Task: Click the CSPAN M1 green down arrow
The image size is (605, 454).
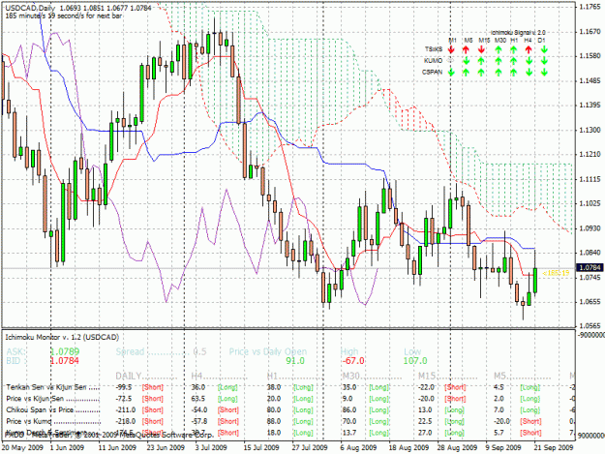Action: coord(451,73)
